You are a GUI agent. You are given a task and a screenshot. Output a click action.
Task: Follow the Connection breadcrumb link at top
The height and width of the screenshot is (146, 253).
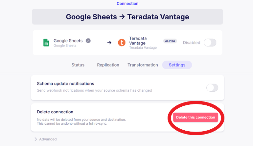pyautogui.click(x=127, y=4)
